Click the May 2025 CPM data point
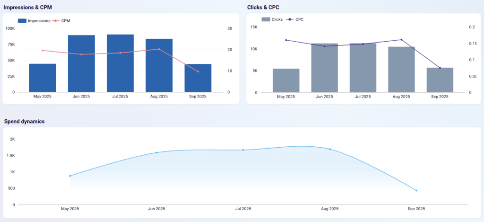 click(x=43, y=50)
